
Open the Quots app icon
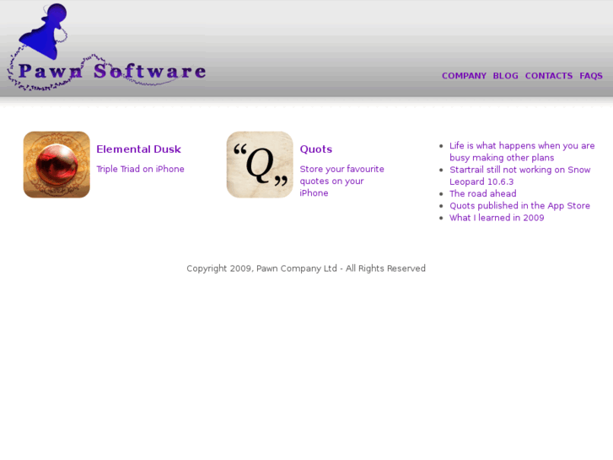(260, 165)
